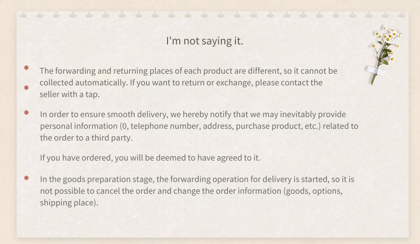
Task: Click the sentence "If you have ordered"
Action: pos(150,158)
